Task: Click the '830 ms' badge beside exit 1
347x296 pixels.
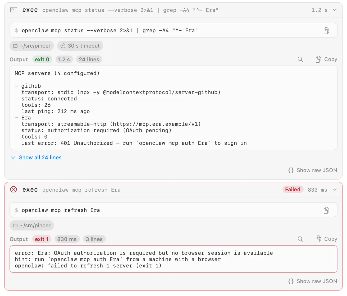Action: pyautogui.click(x=67, y=239)
